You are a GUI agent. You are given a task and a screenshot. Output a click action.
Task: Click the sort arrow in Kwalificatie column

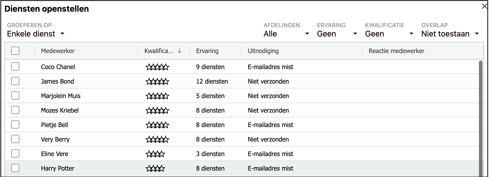[x=180, y=51]
